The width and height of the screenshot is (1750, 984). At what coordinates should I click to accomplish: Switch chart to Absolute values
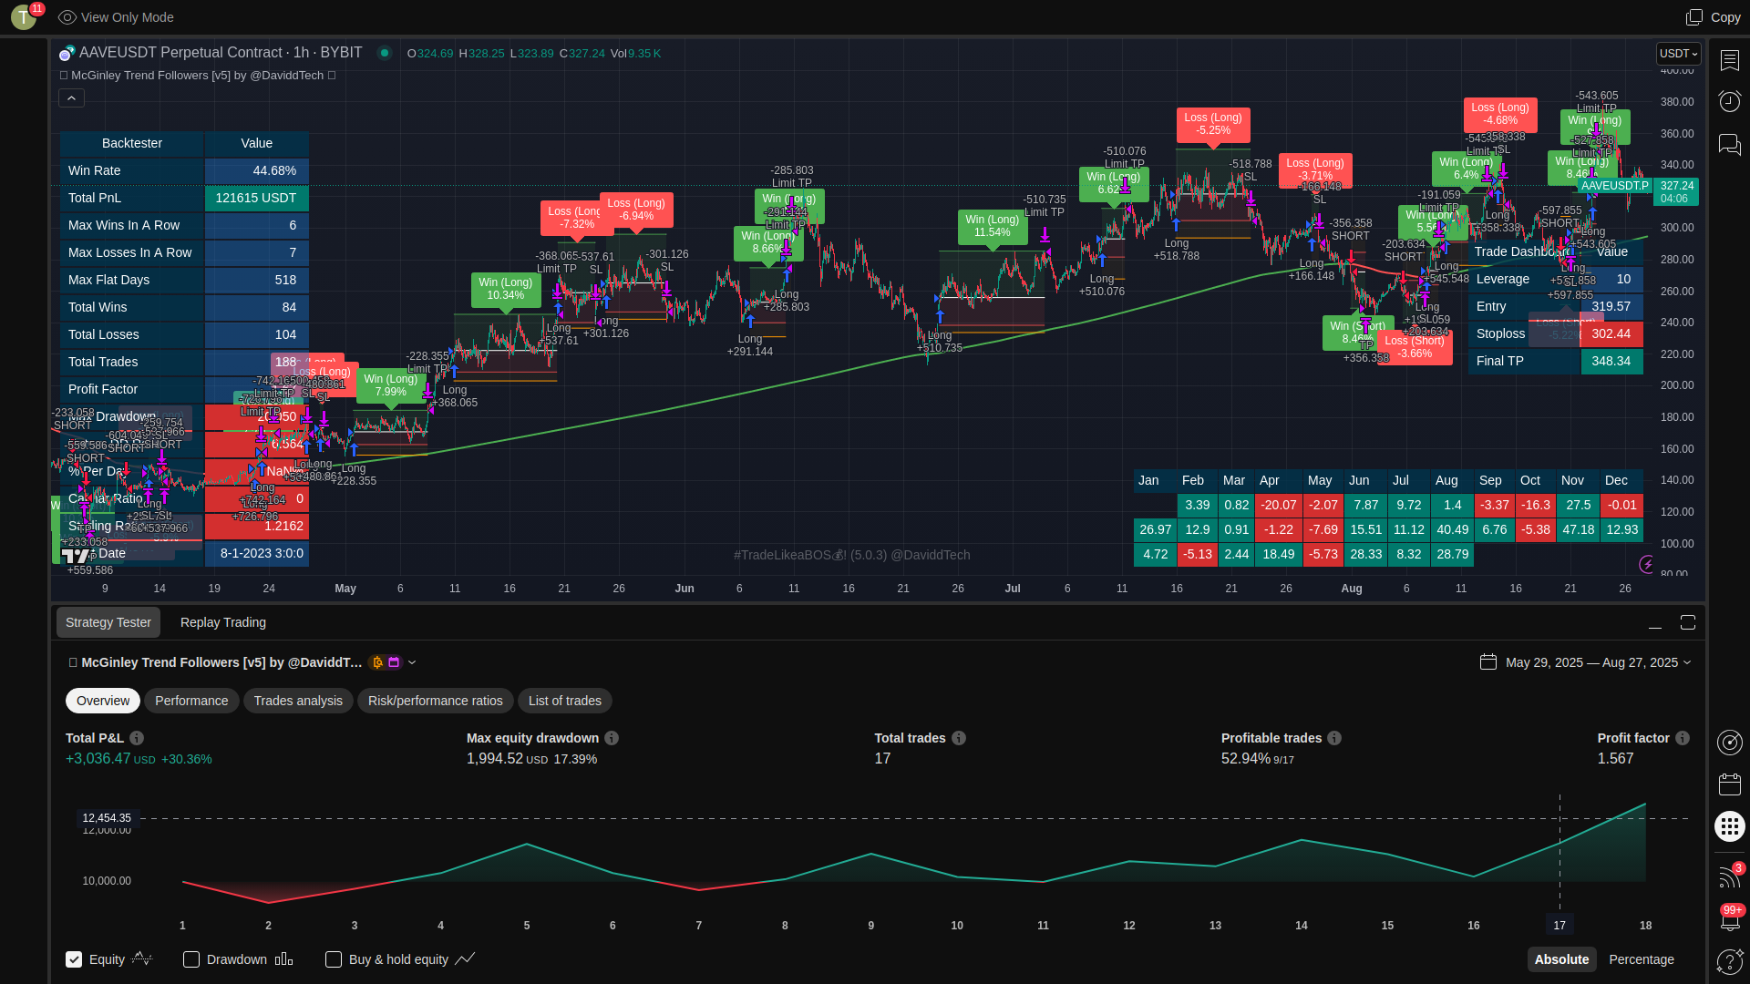coord(1561,959)
